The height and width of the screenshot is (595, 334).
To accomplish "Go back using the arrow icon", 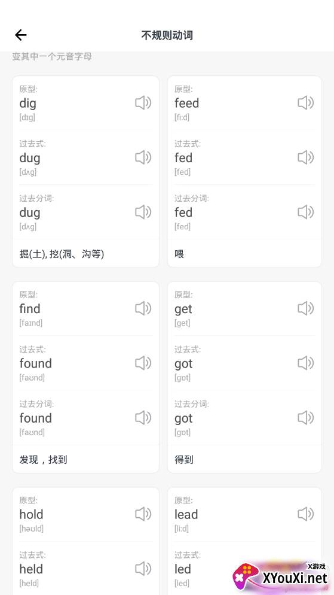I will tap(21, 35).
